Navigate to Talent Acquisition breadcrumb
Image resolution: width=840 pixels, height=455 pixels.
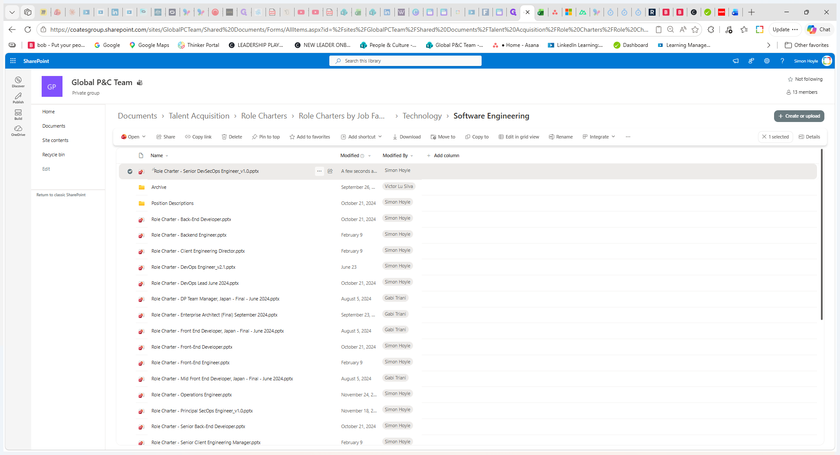click(199, 116)
